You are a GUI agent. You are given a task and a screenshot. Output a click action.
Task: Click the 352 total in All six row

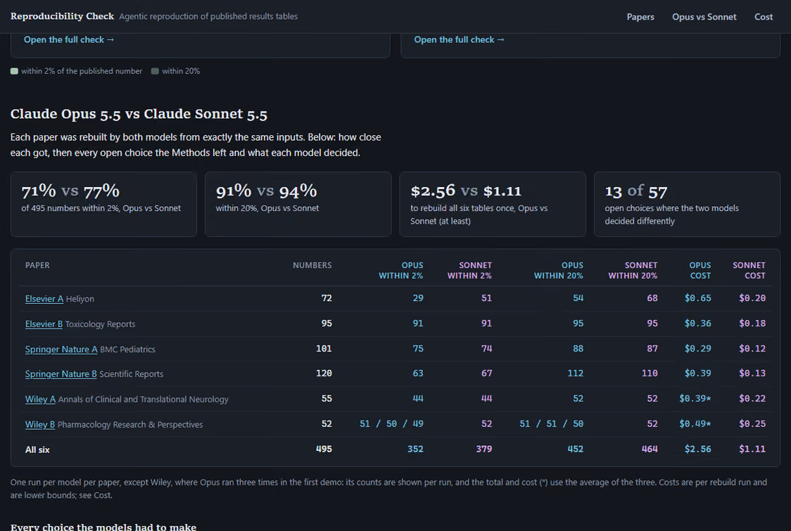pyautogui.click(x=415, y=449)
